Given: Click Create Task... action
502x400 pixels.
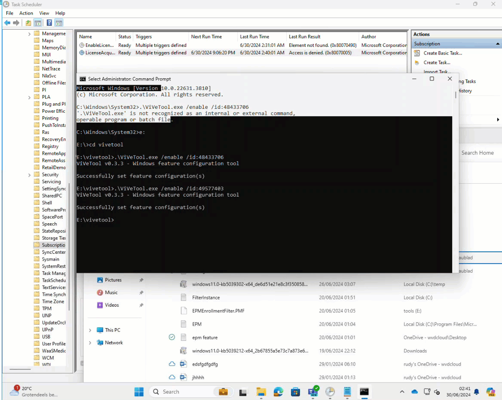Looking at the screenshot, I should pos(437,62).
